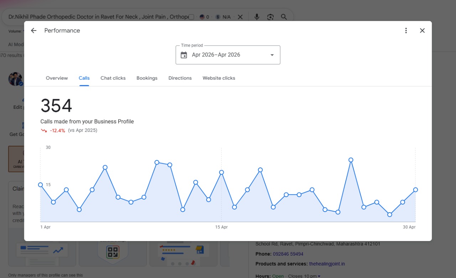Click the calendar icon in Time period

pyautogui.click(x=184, y=55)
